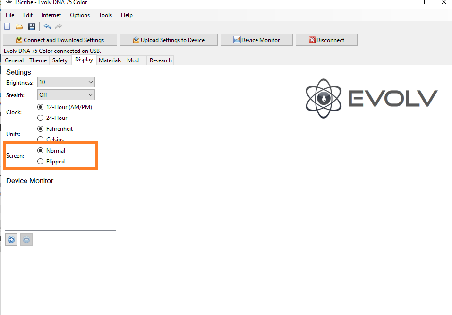This screenshot has width=452, height=315.
Task: Select the Fahrenheit units option
Action: [55, 129]
